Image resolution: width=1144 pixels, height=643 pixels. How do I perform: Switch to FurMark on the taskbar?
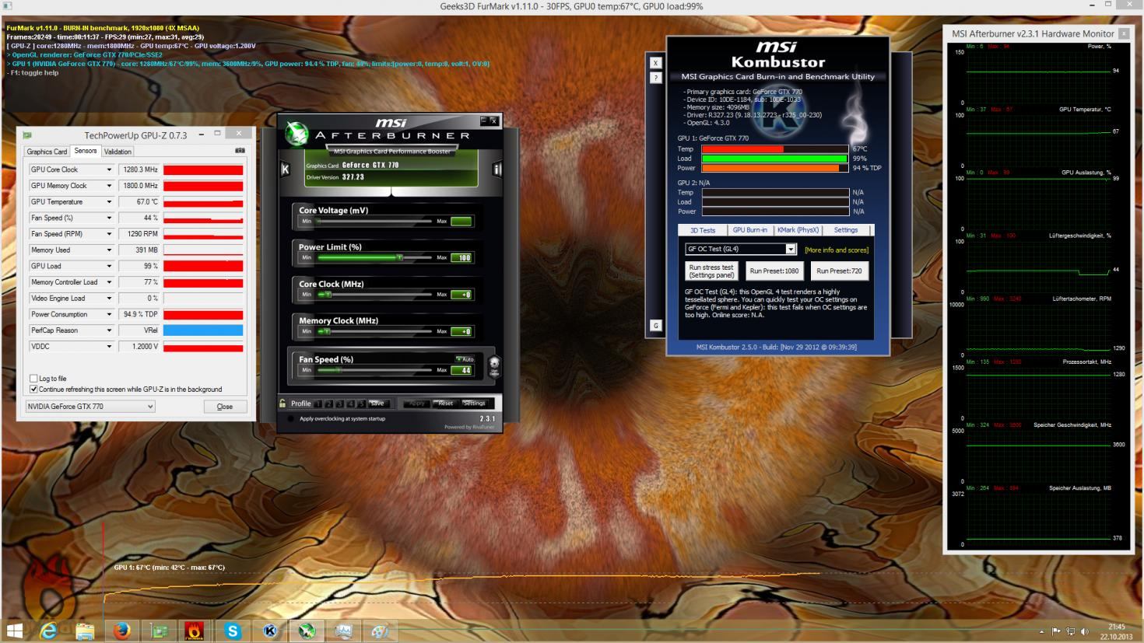tap(195, 631)
